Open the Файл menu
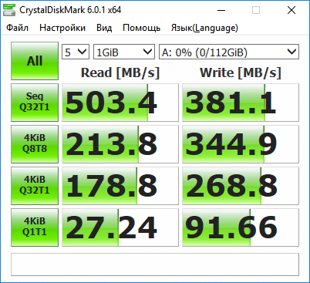 point(17,28)
